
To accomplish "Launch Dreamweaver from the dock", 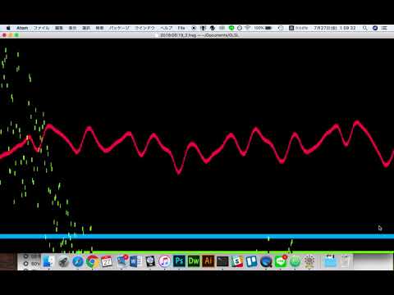I will coord(194,261).
